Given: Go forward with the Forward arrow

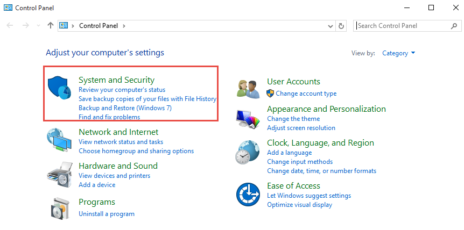Looking at the screenshot, I should coord(26,26).
